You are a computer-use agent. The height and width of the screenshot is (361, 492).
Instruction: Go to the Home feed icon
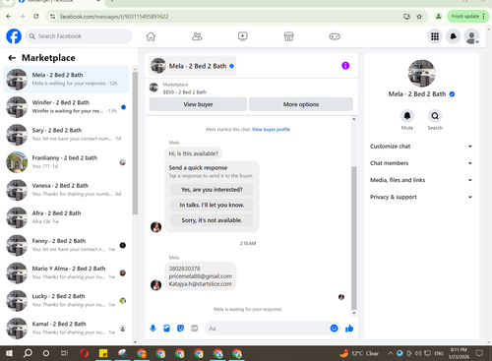pyautogui.click(x=151, y=36)
